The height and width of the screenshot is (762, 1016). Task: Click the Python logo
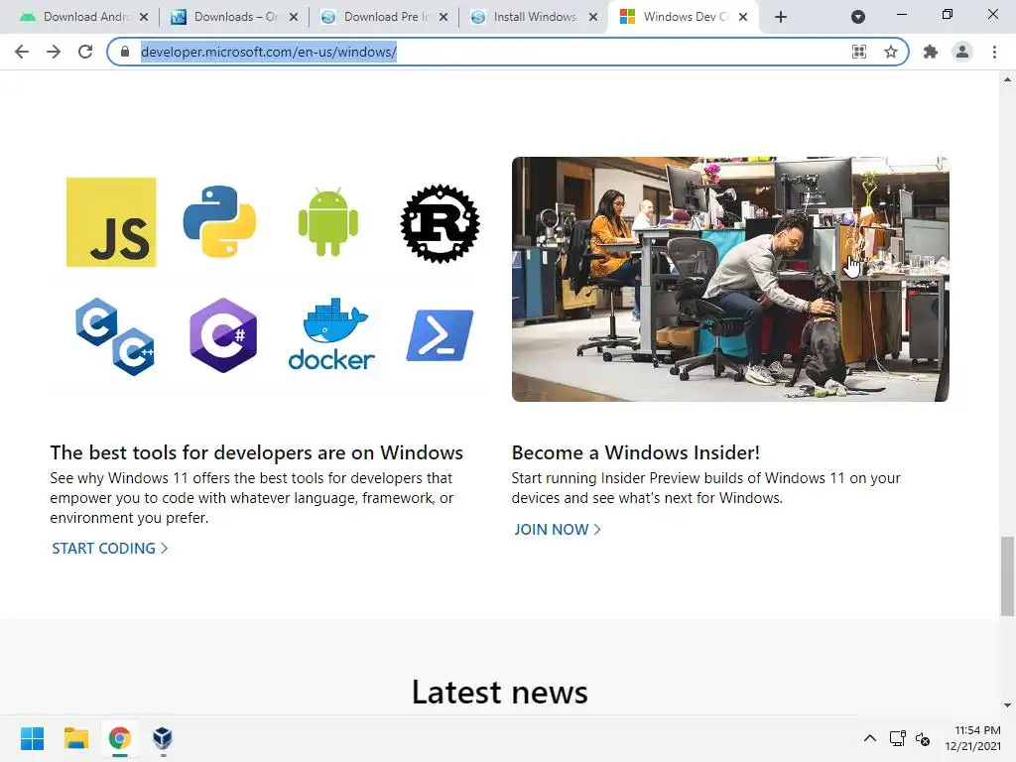219,222
